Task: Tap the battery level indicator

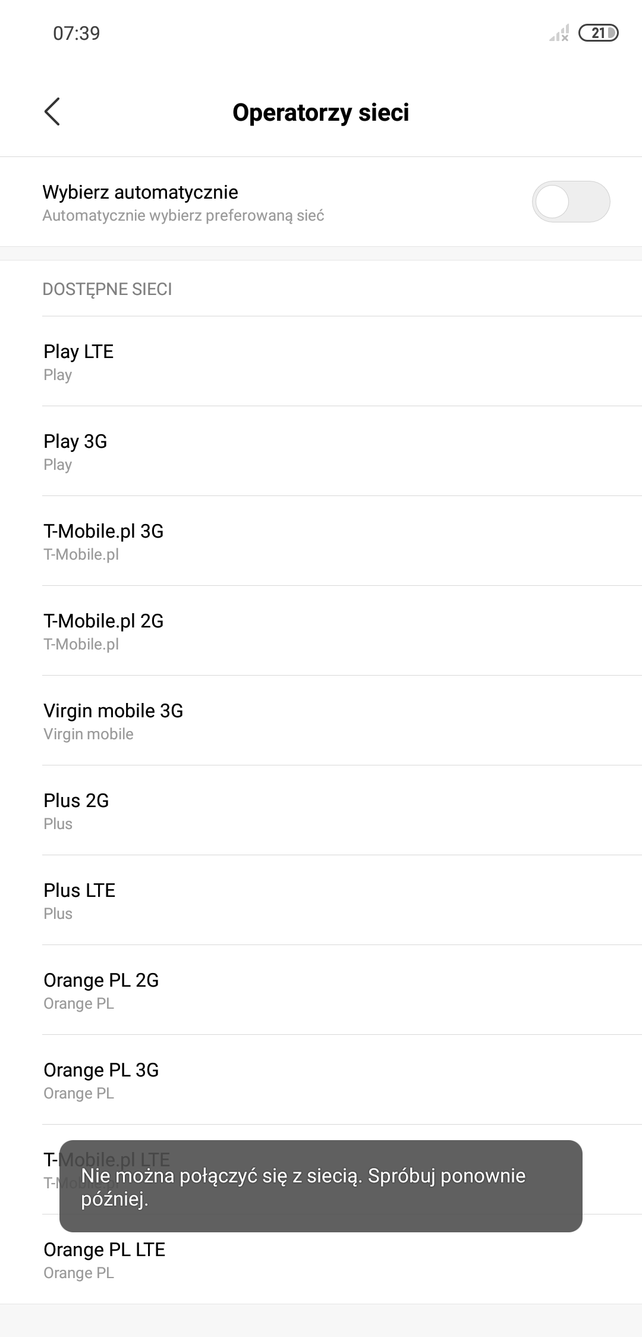Action: click(598, 33)
